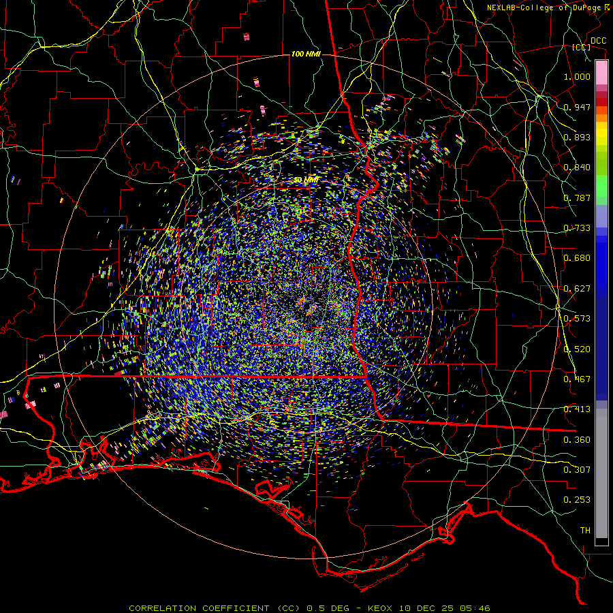Pick the pink segment of the color bar
This screenshot has height=613, width=613.
[x=601, y=73]
